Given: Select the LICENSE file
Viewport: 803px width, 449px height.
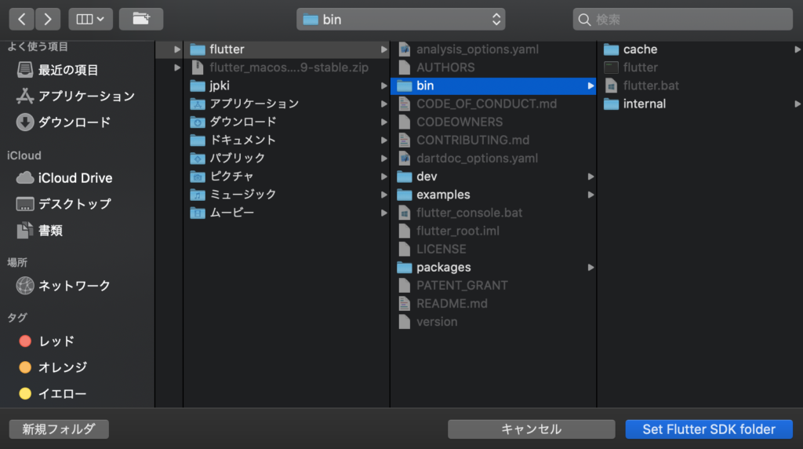Looking at the screenshot, I should (x=494, y=249).
